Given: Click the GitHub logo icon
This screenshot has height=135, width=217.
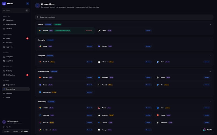Looking at the screenshot, I should 99,31.
